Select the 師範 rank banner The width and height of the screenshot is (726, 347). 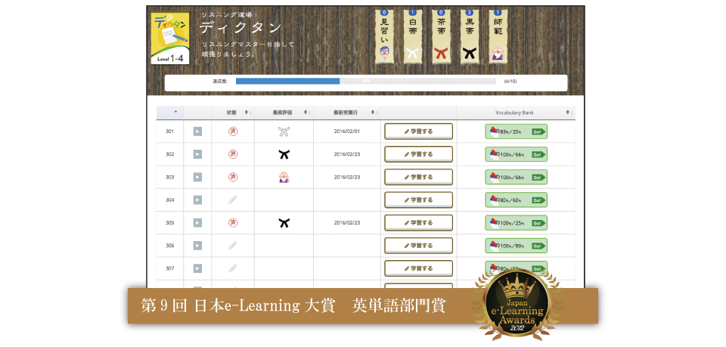498,36
